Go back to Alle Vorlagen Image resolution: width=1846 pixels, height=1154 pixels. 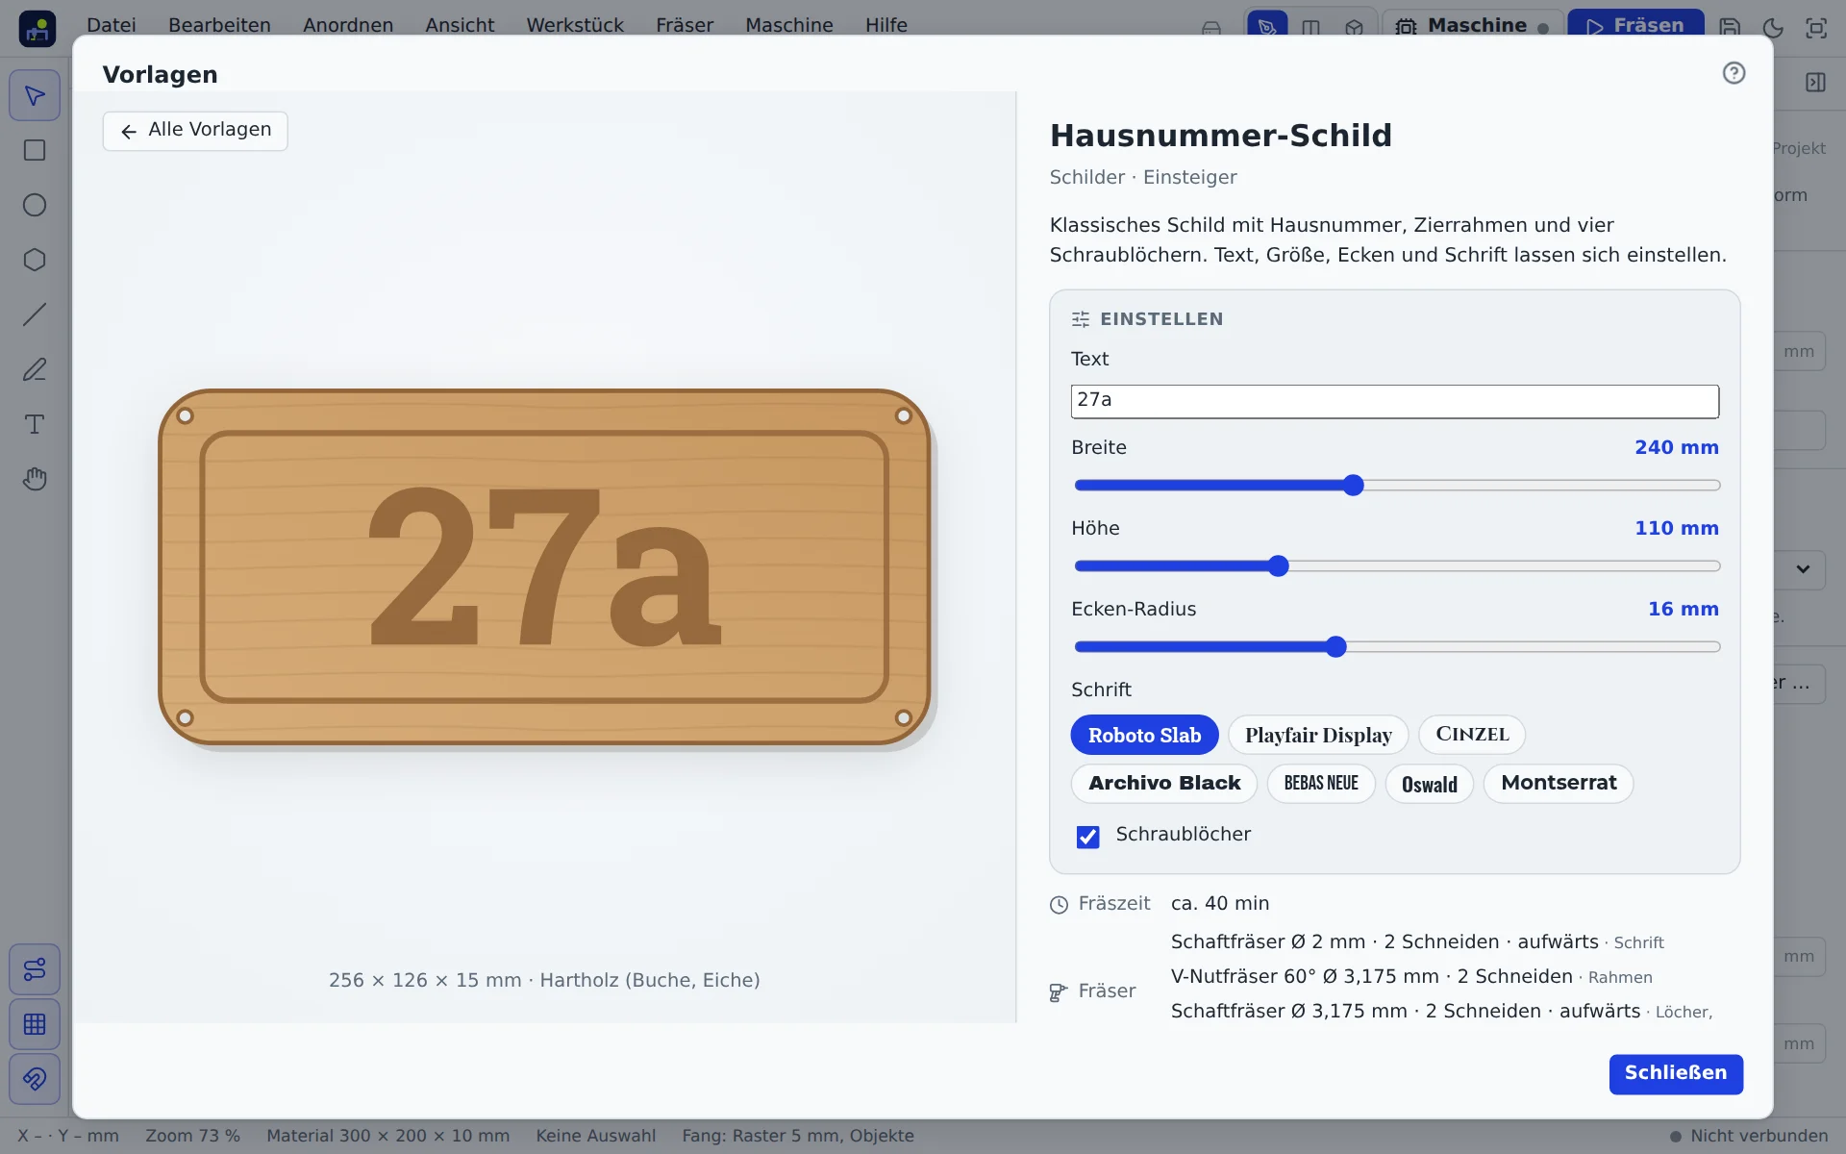point(195,131)
